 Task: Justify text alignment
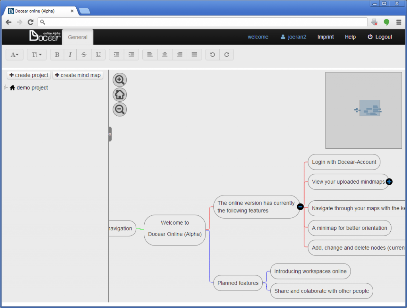[x=194, y=55]
